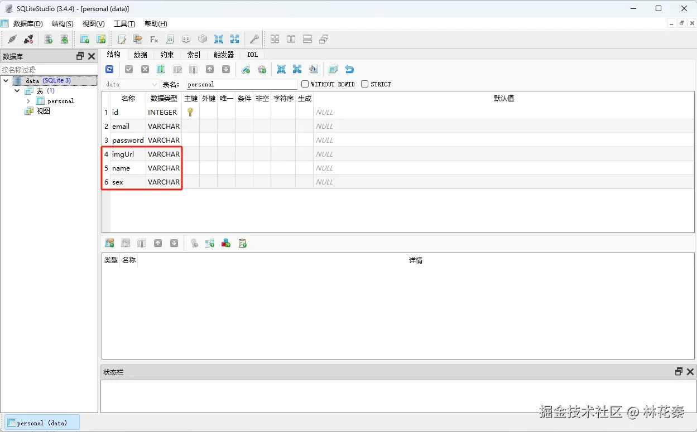Create a similar table
The height and width of the screenshot is (432, 697).
click(x=333, y=69)
